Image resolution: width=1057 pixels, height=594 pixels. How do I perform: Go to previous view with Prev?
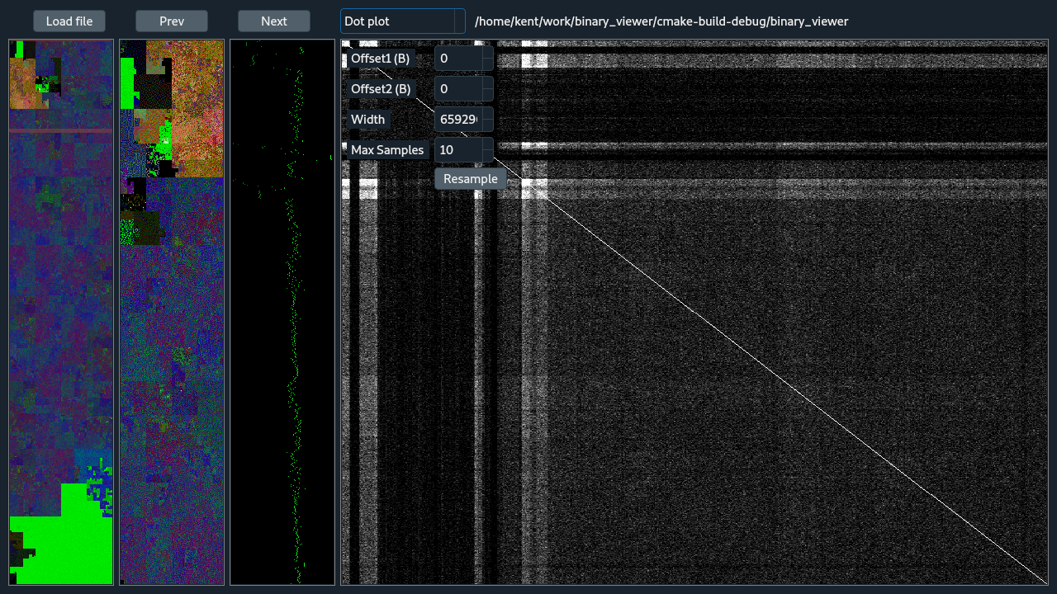(172, 21)
